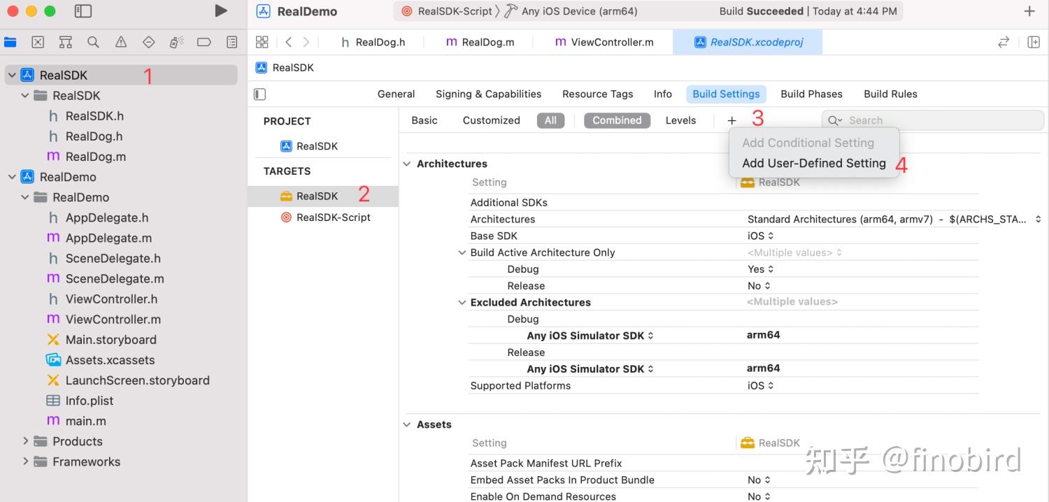Collapse Excluded Architectures row
The width and height of the screenshot is (1049, 502).
tap(462, 303)
